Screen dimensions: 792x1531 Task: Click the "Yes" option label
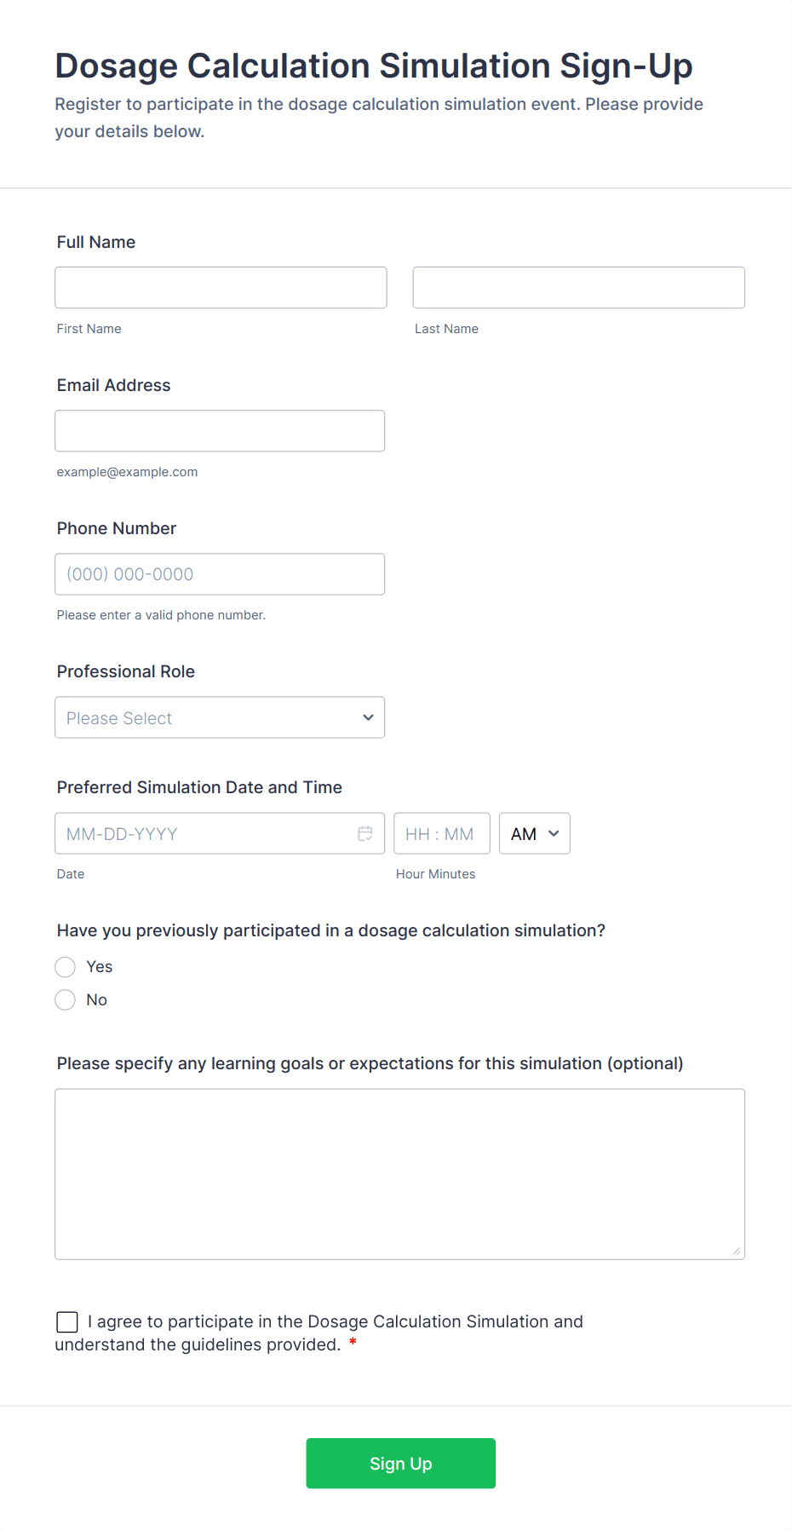(100, 967)
